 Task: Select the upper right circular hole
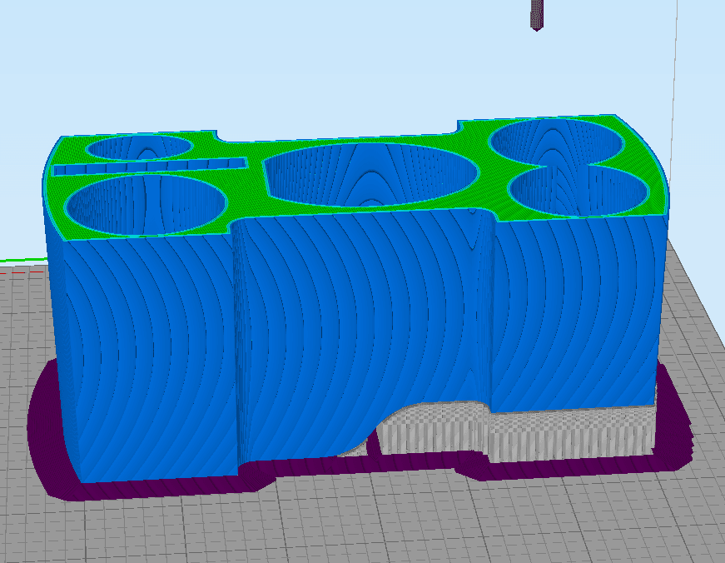557,141
